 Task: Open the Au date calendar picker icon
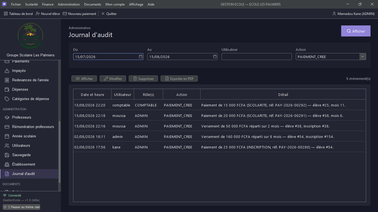click(x=215, y=57)
